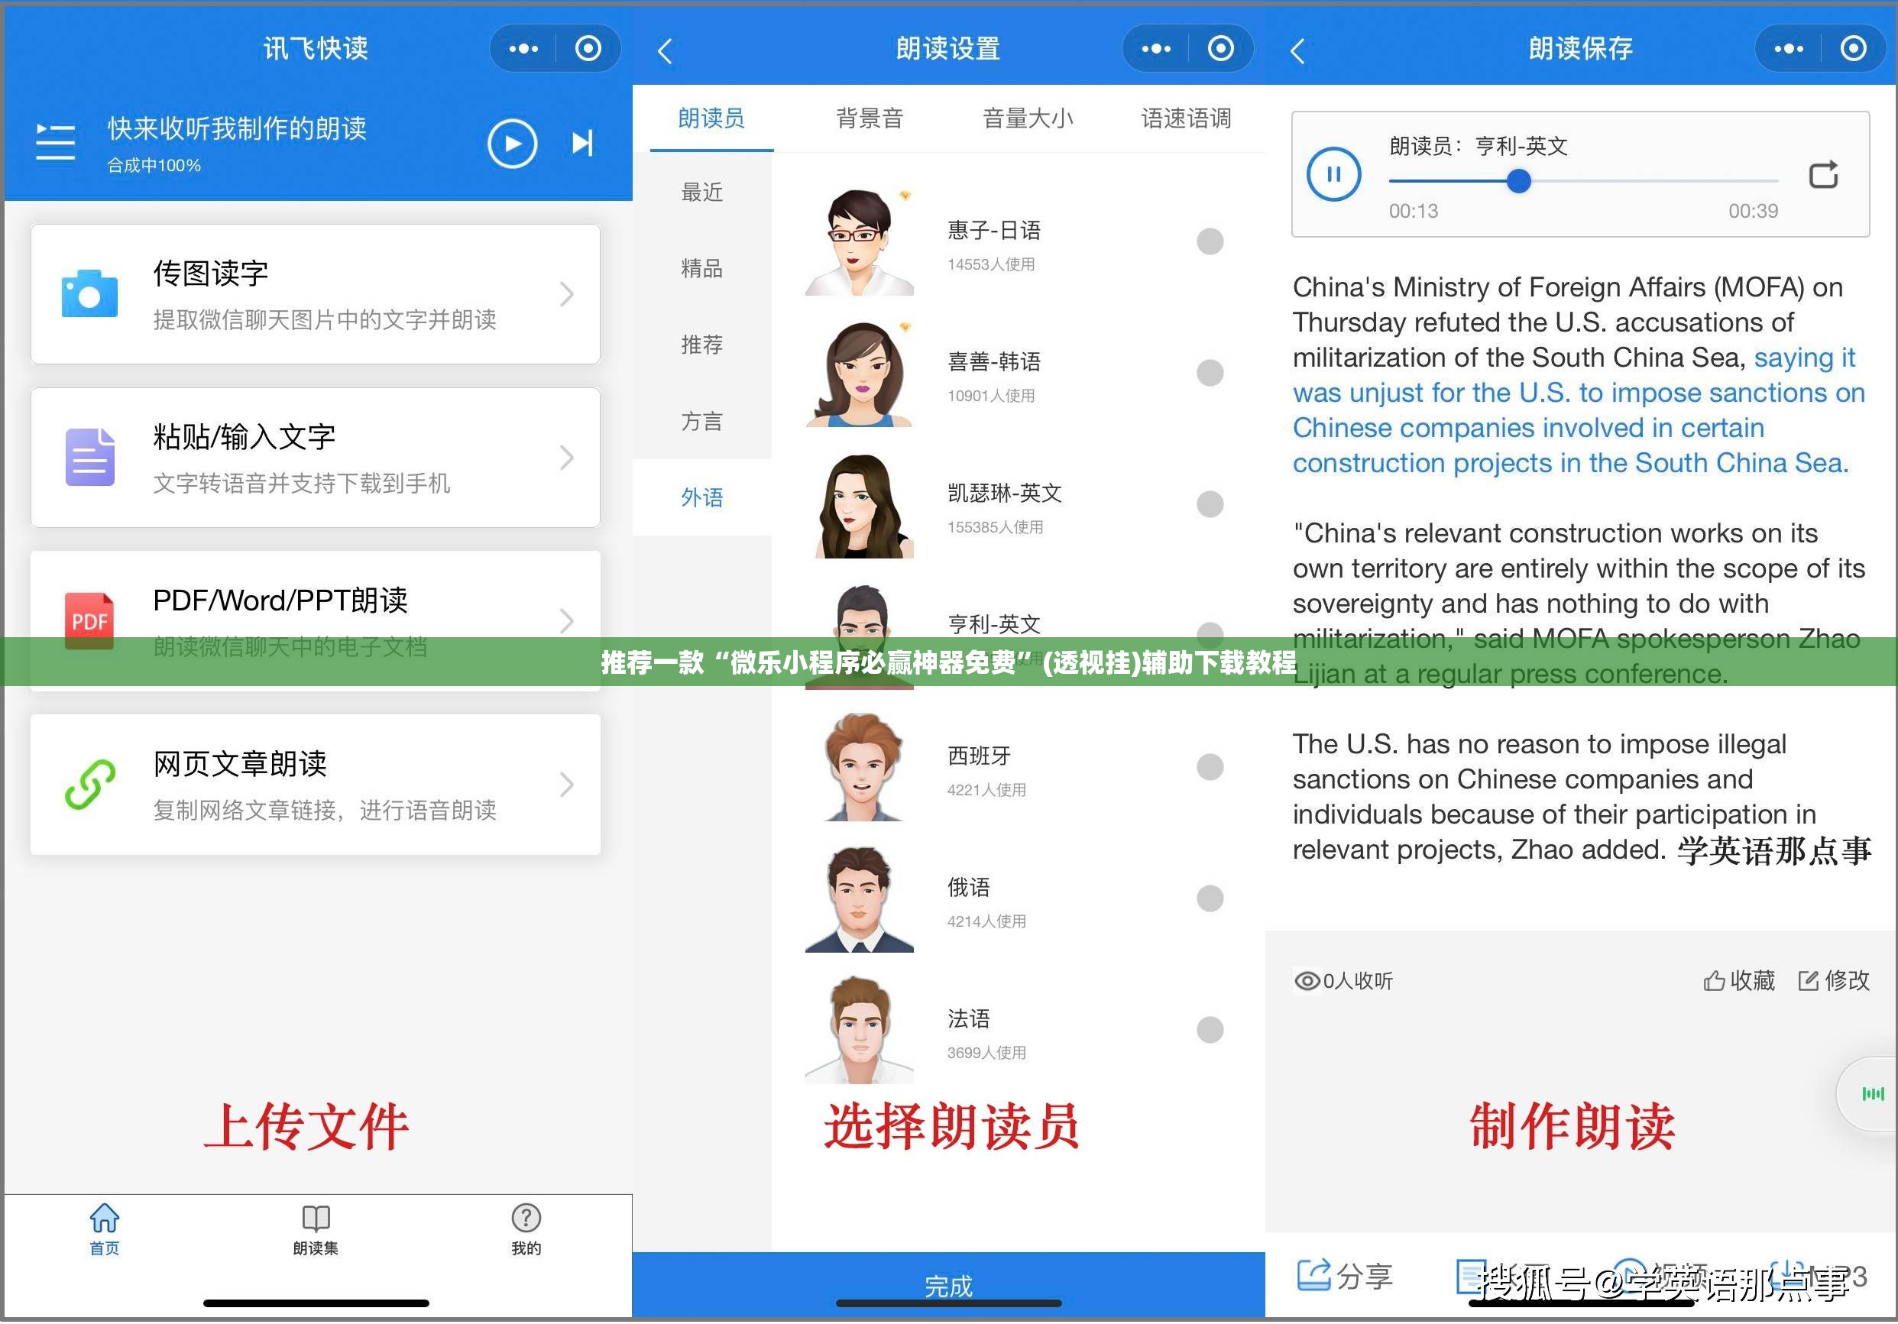The image size is (1898, 1324).
Task: Open the 我的 help tab
Action: (526, 1230)
